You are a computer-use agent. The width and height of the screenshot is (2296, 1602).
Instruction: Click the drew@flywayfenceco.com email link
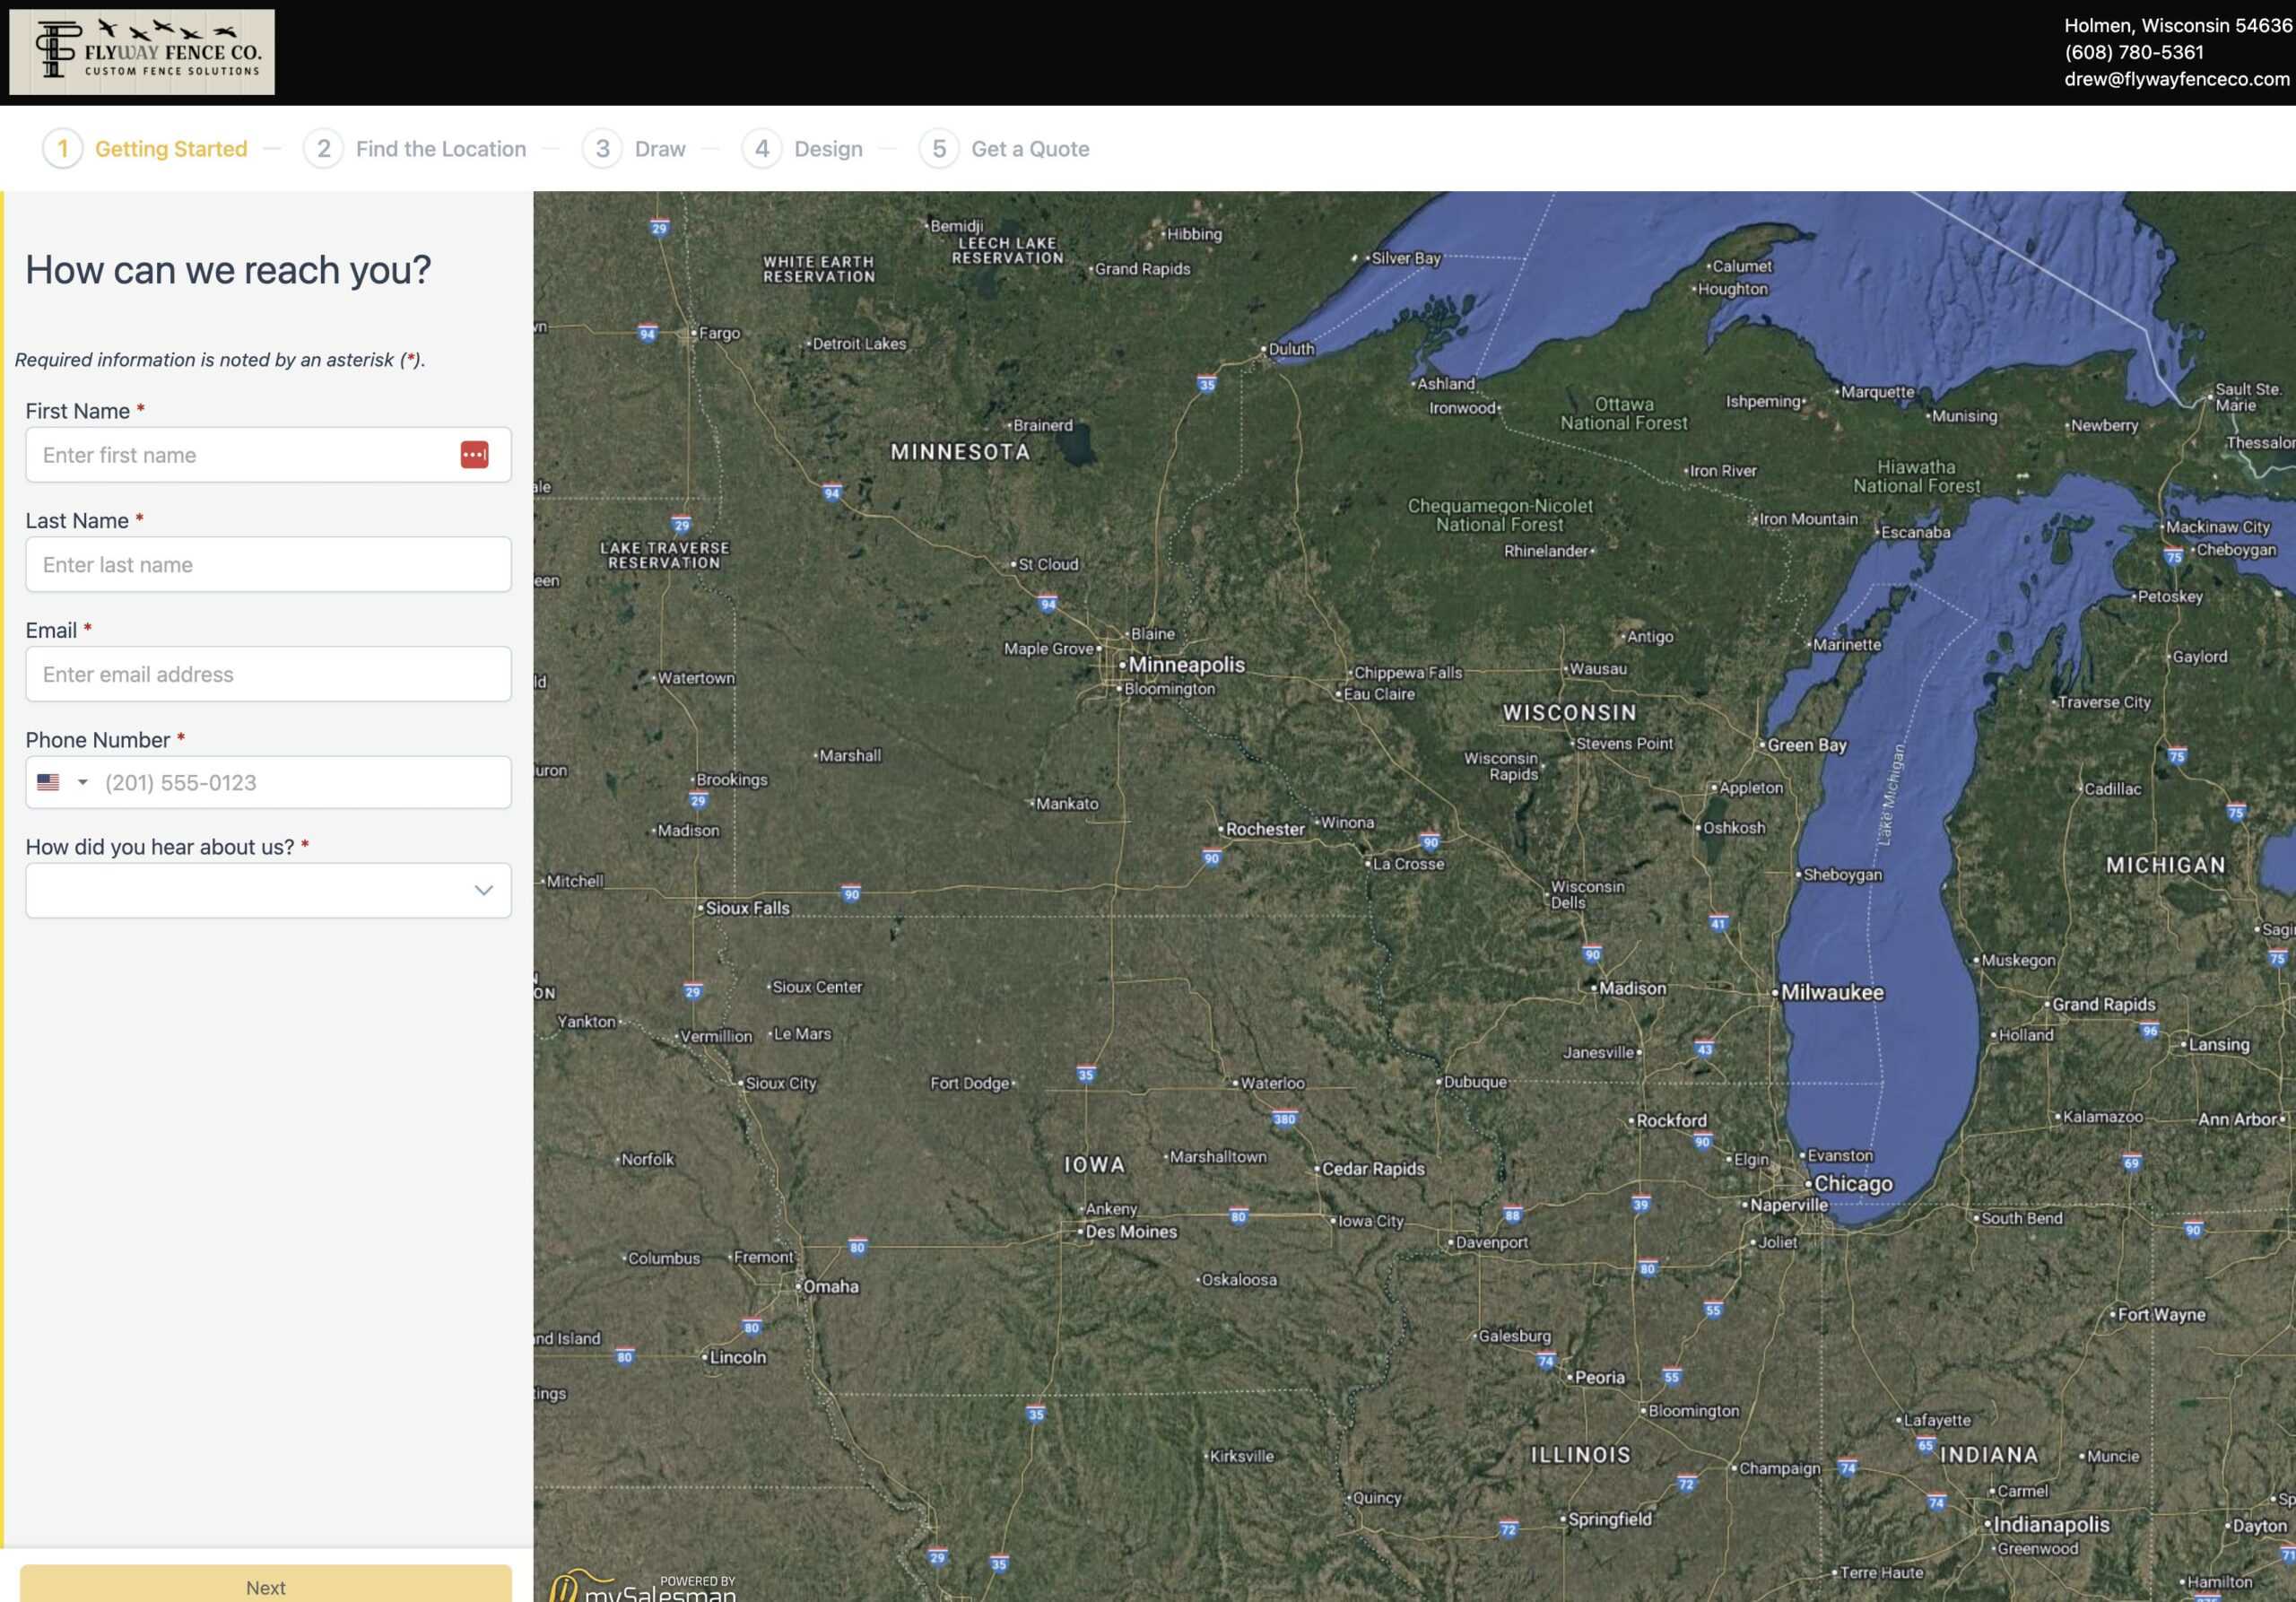[2176, 79]
